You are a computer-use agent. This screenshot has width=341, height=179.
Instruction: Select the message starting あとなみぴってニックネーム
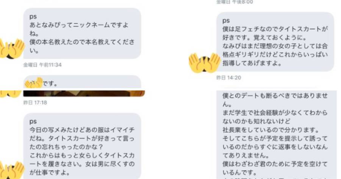tap(82, 33)
